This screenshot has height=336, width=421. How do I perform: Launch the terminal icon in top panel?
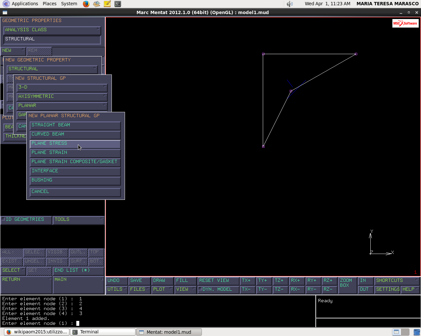click(118, 4)
